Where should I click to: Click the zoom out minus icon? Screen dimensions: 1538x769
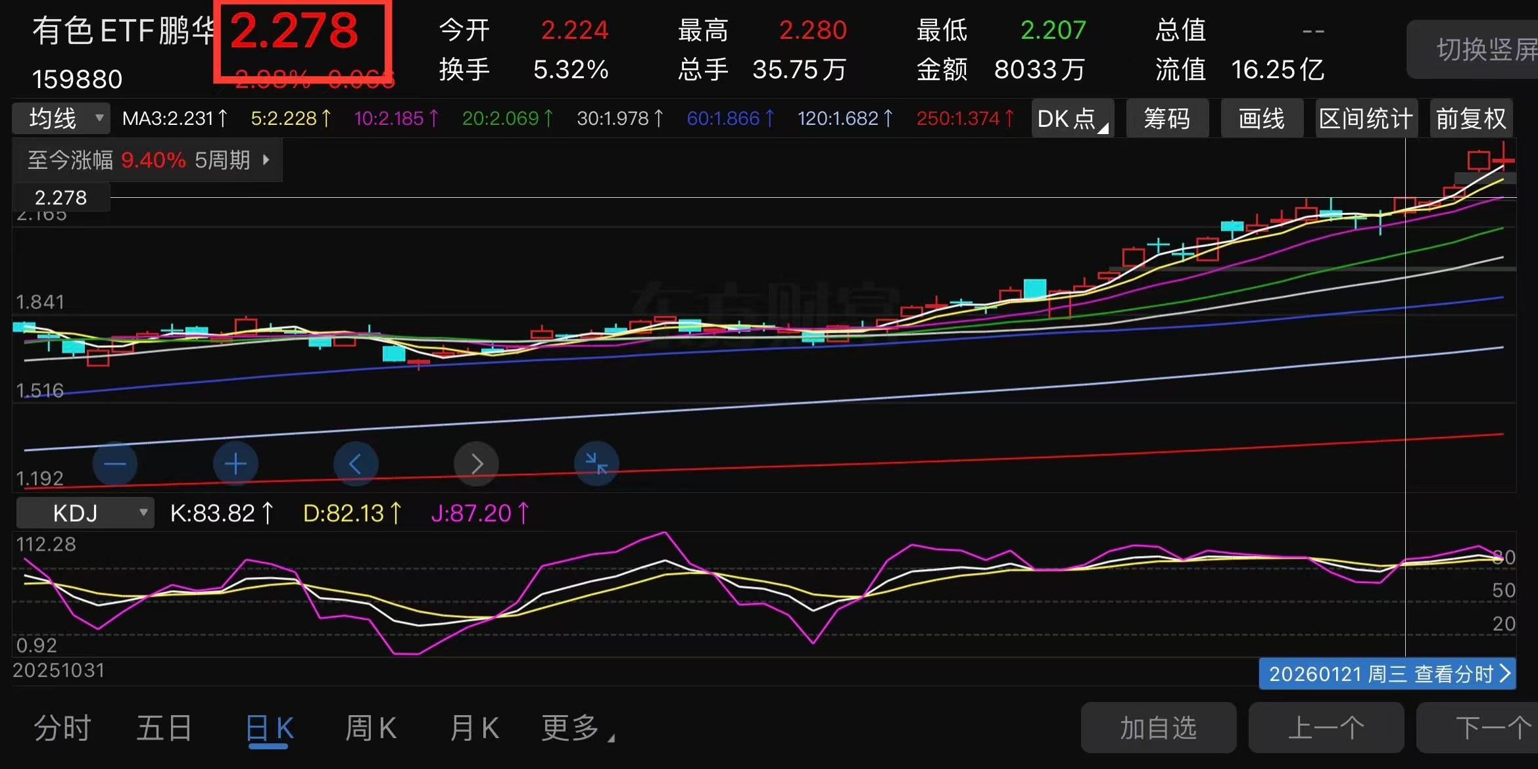coord(114,464)
